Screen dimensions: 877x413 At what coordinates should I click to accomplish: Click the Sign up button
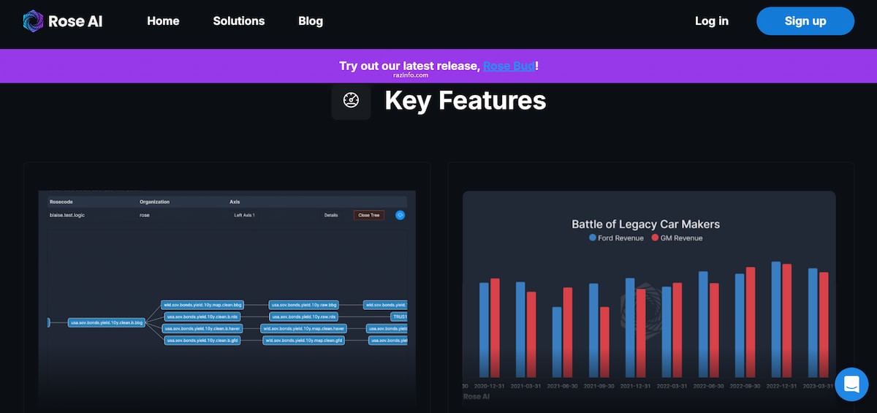point(805,21)
